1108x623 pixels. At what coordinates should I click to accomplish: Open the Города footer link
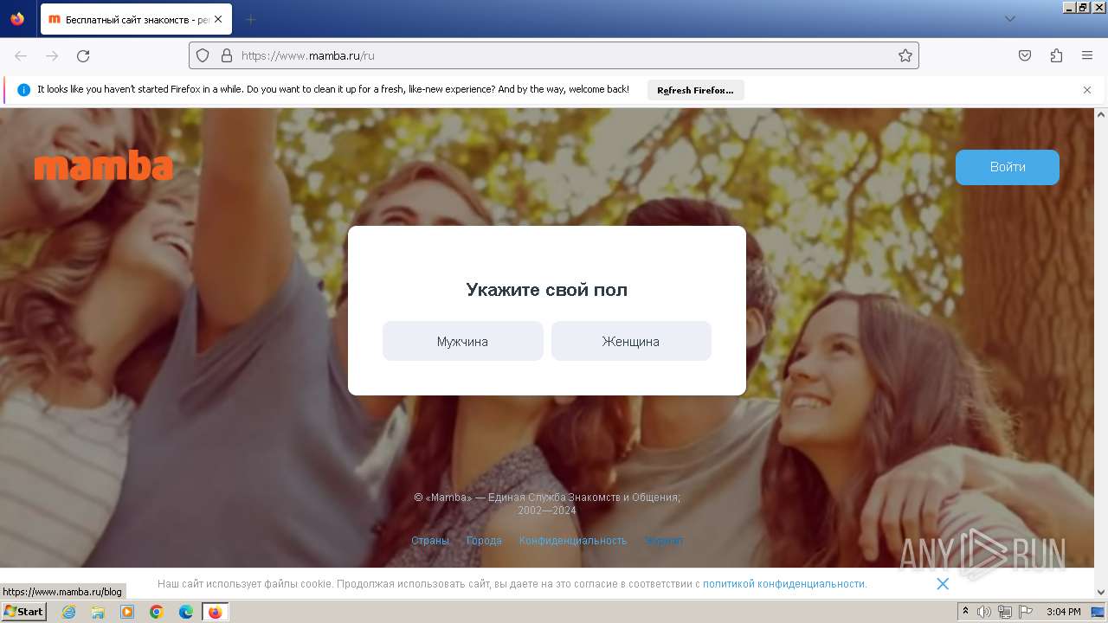[x=484, y=541]
